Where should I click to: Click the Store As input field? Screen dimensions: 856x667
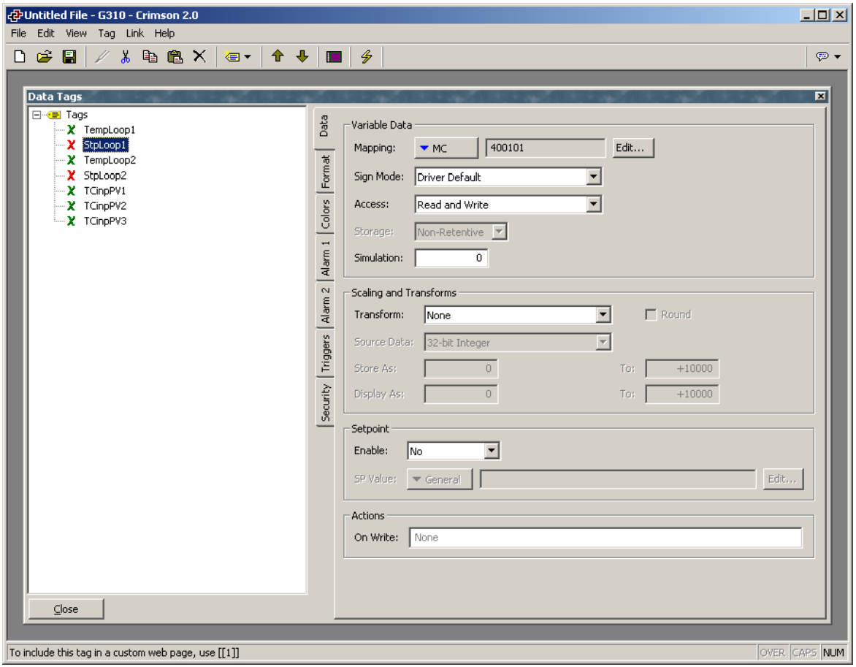[461, 369]
